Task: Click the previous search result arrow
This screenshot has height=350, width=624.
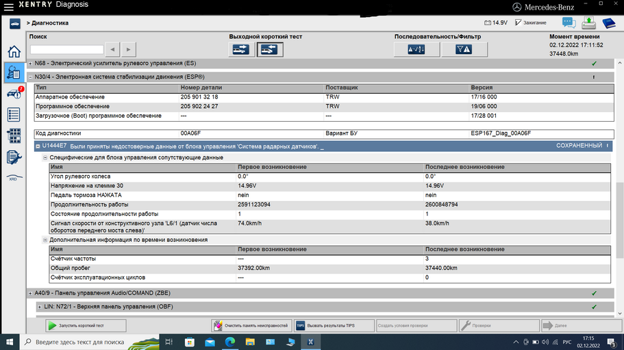Action: point(112,50)
